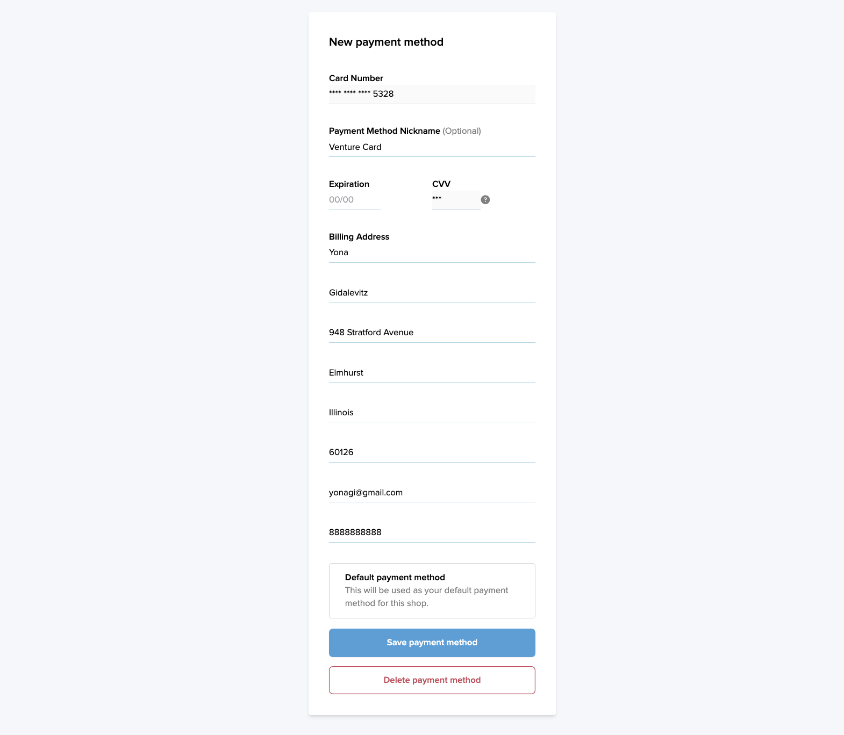Click the Elmhurst city field
844x735 pixels.
click(432, 373)
